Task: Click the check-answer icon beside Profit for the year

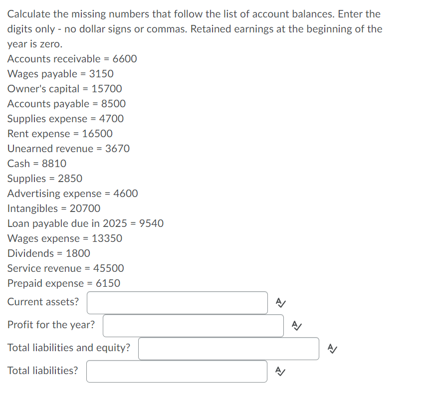Action: (296, 325)
